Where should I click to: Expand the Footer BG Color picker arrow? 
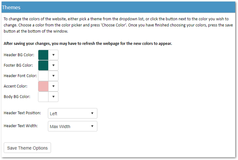pos(53,65)
